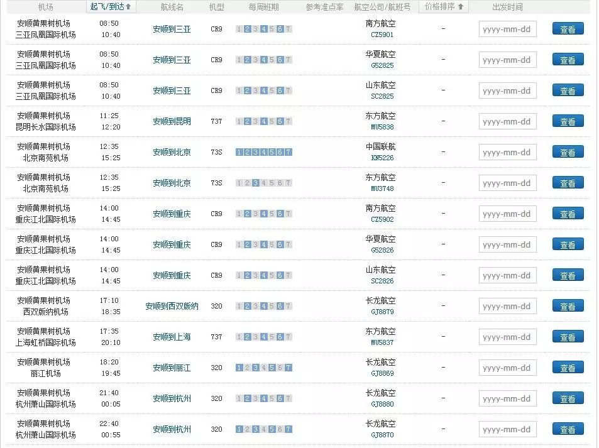599x448 pixels.
Task: Click day 2 badge on CZ5901 Sanya flight
Action: click(x=246, y=29)
